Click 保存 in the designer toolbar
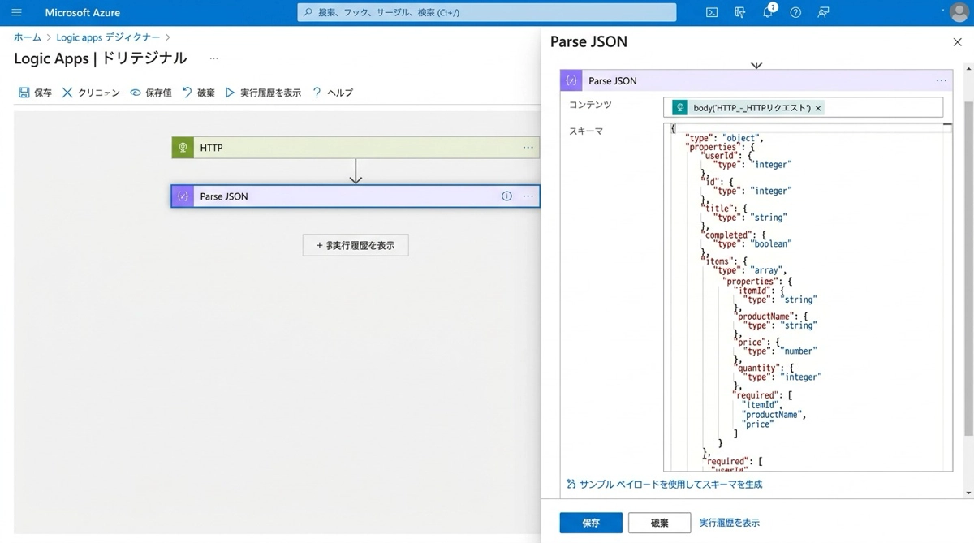This screenshot has height=543, width=974. pyautogui.click(x=35, y=93)
